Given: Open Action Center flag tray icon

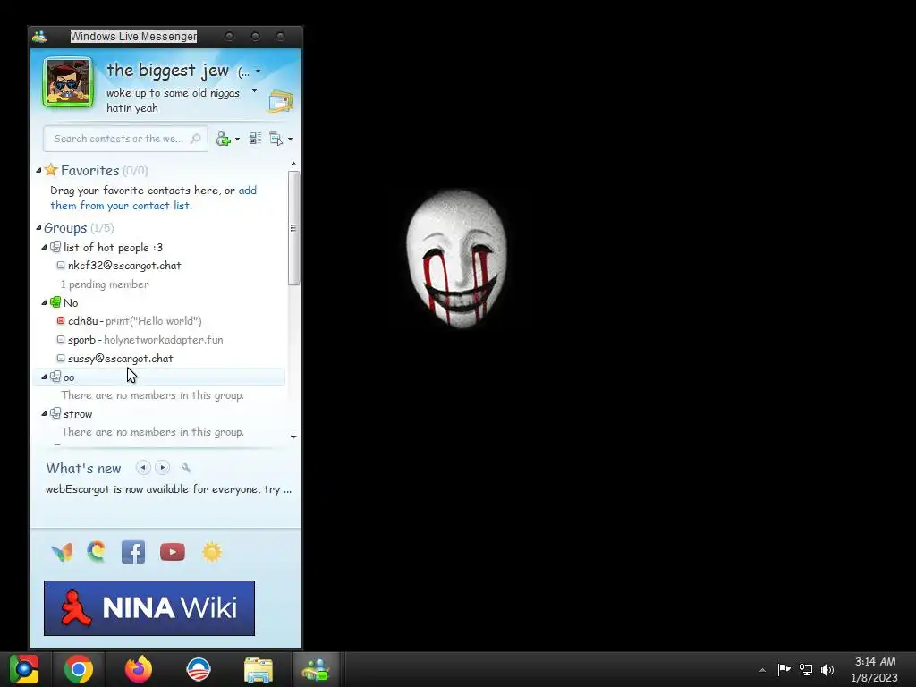Looking at the screenshot, I should point(784,669).
